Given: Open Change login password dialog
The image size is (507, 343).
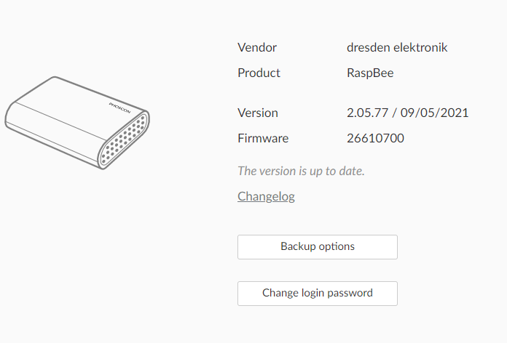Looking at the screenshot, I should pyautogui.click(x=318, y=294).
